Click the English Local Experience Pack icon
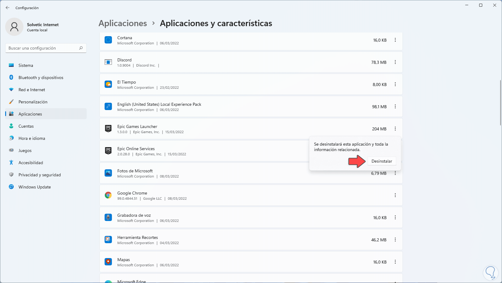 [x=108, y=106]
